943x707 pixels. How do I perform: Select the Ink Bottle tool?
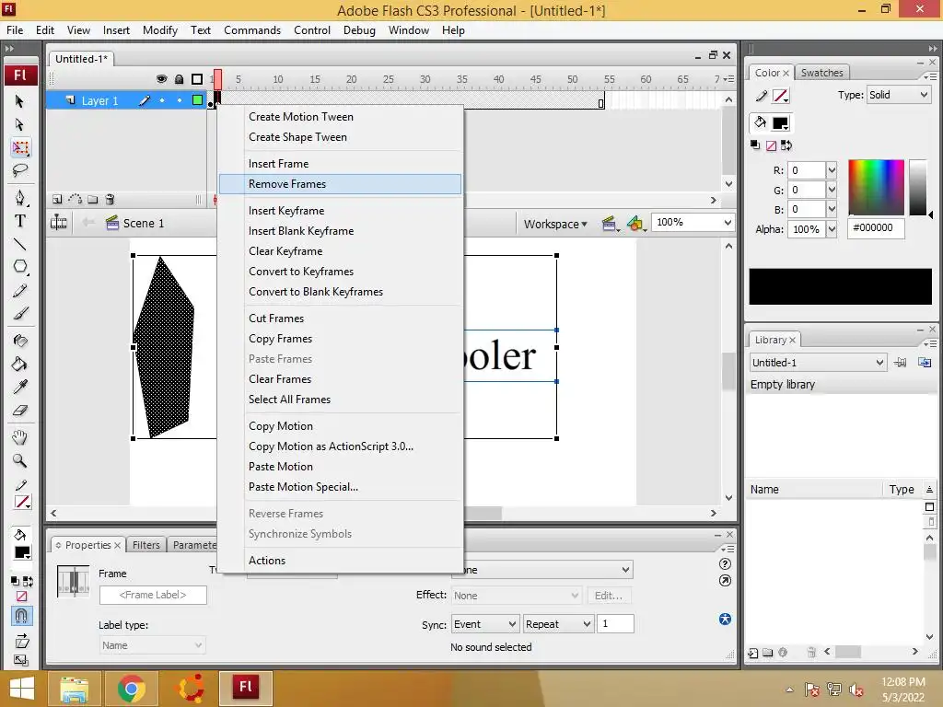(x=20, y=341)
